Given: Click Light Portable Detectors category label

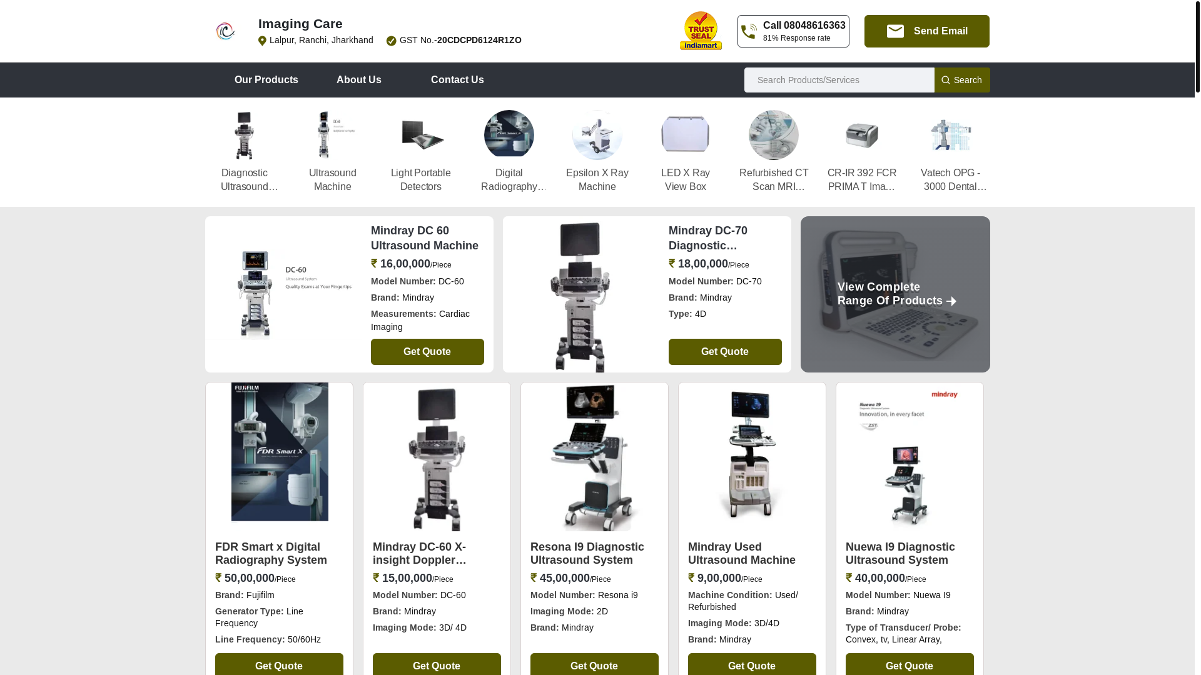Looking at the screenshot, I should 421,180.
